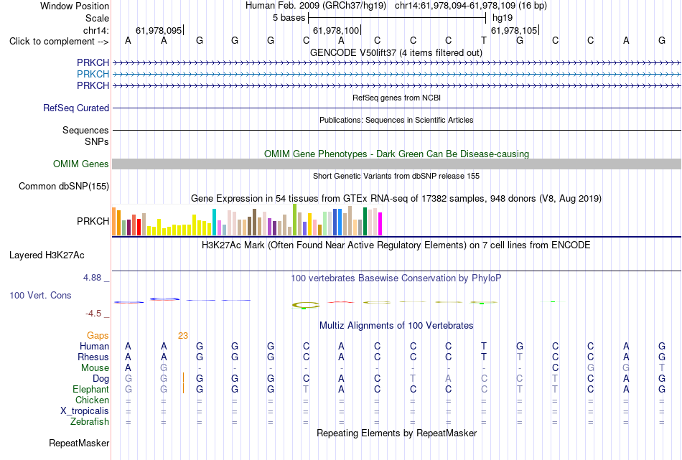
Task: Open Repeating Elements by RepeatMasker title
Action: [x=397, y=433]
